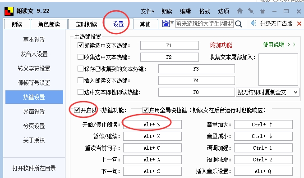Click the Ctrl+ ↓ 音量减小 field
This screenshot has width=304, height=178.
263,136
